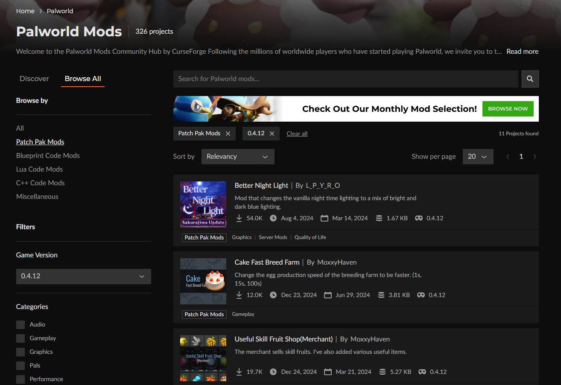Open Better Night Light mod title
Viewport: 561px width, 385px height.
[261, 185]
